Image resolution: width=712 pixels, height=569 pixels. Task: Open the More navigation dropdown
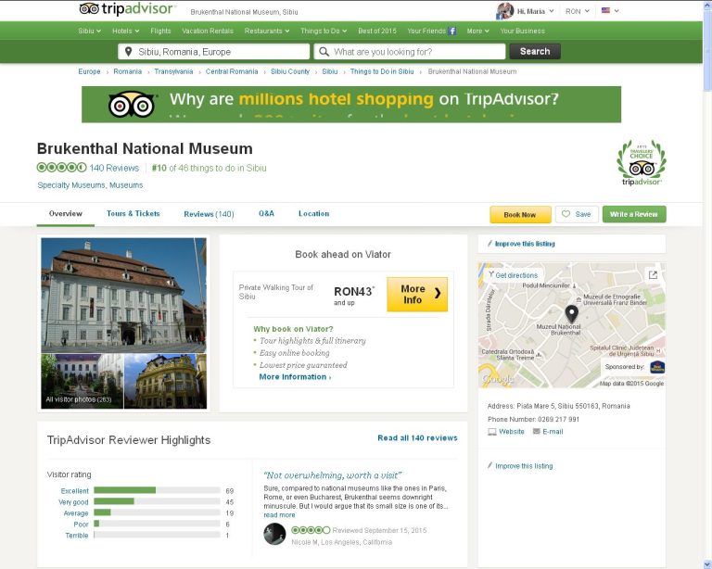(x=478, y=31)
